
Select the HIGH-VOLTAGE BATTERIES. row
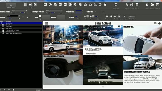tap(21, 30)
